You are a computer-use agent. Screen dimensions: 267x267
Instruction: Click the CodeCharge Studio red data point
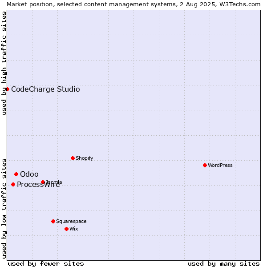tap(7, 89)
